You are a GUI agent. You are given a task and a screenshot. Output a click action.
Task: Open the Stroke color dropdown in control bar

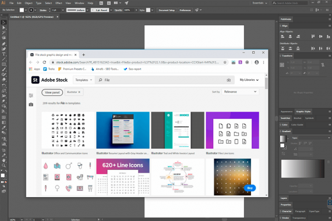tap(35, 10)
